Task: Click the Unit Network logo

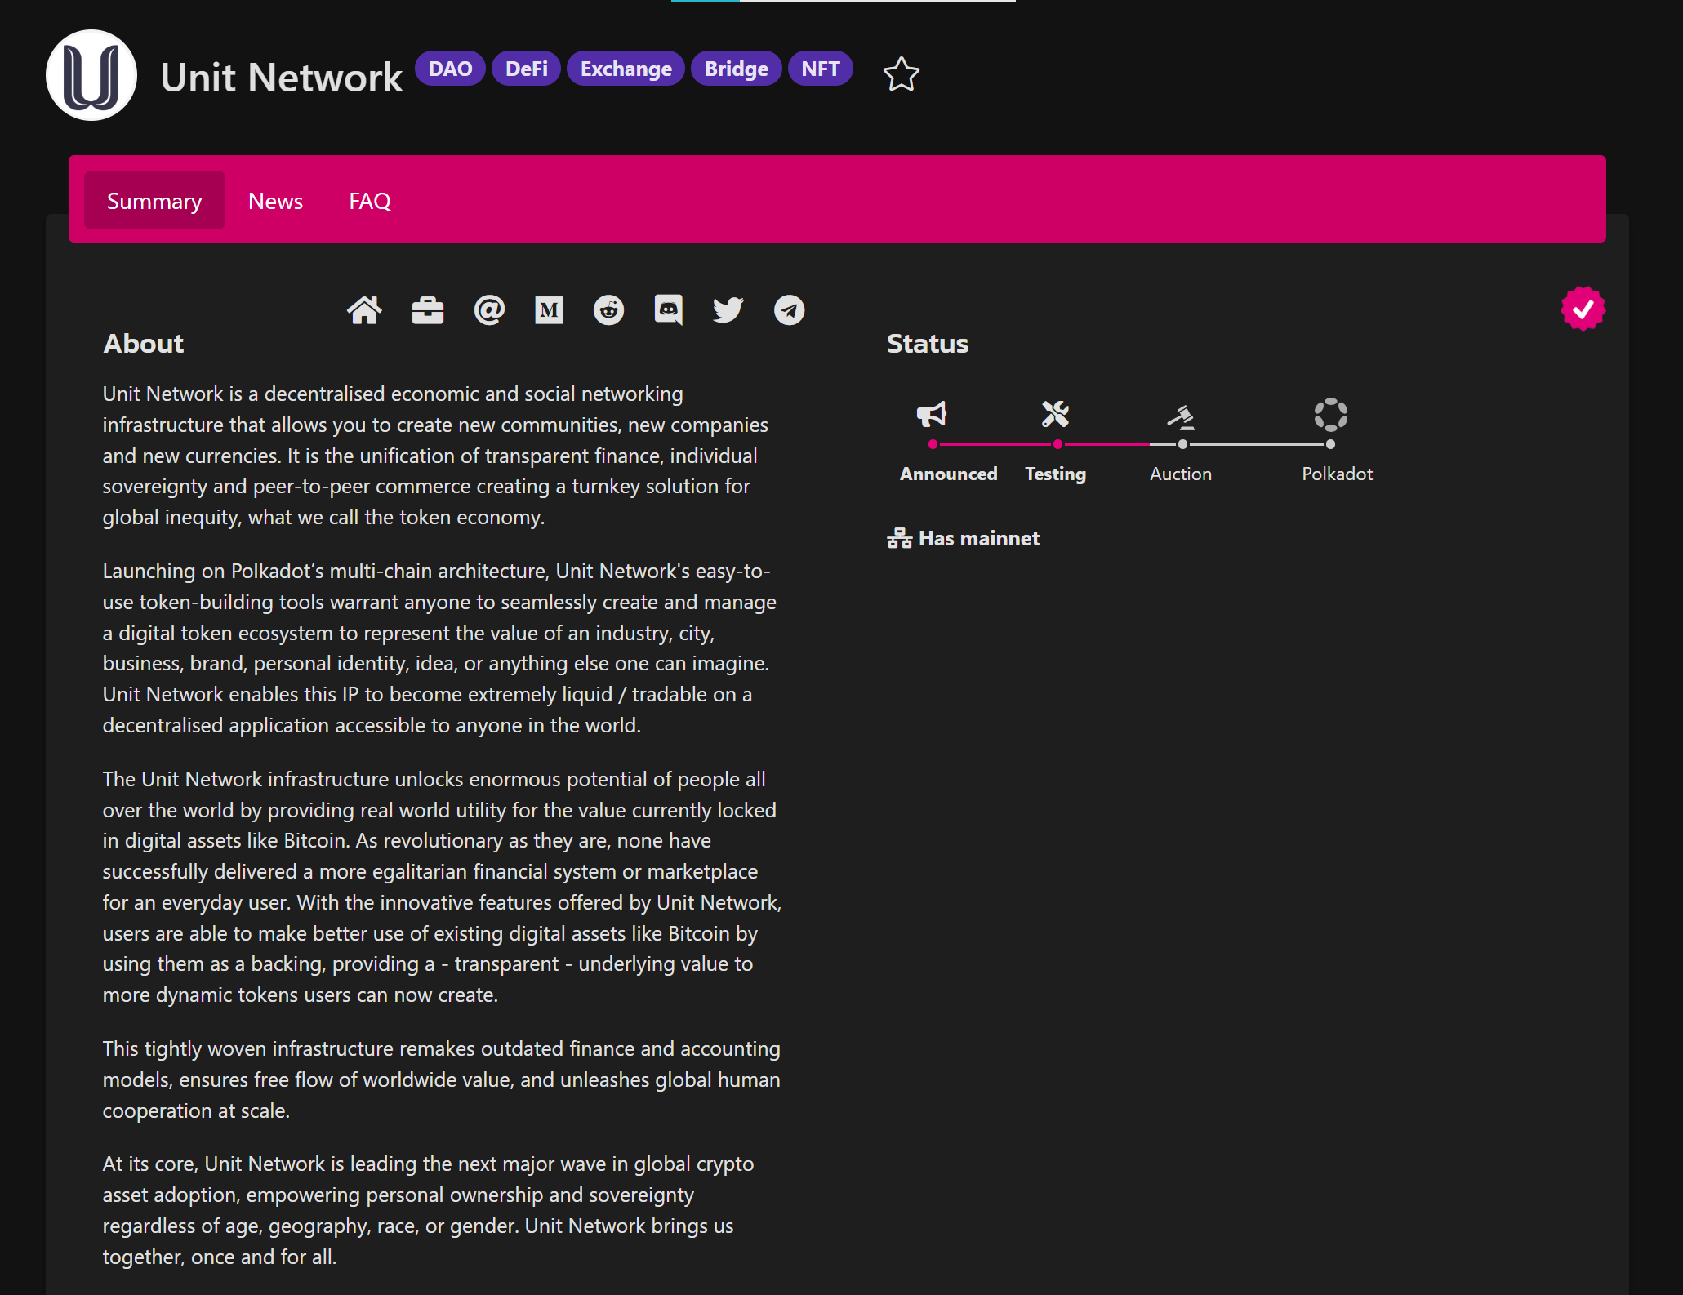Action: coord(91,75)
